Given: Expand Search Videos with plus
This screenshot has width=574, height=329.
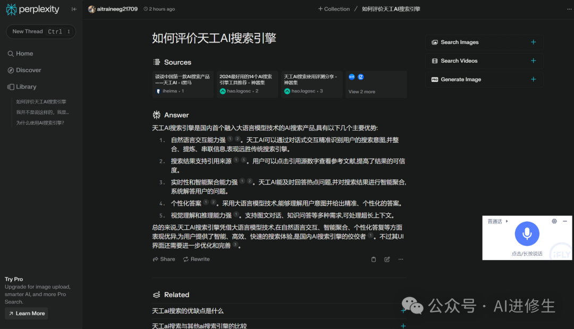Looking at the screenshot, I should 534,60.
